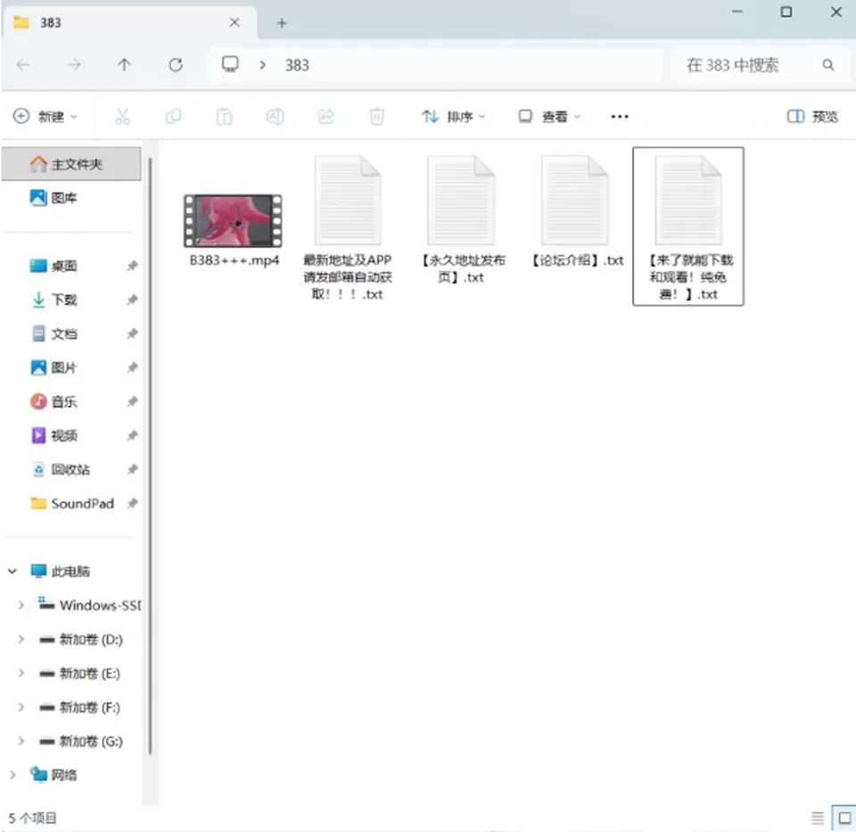This screenshot has width=856, height=832.
Task: Expand the Windows-SSD drive node
Action: click(21, 605)
